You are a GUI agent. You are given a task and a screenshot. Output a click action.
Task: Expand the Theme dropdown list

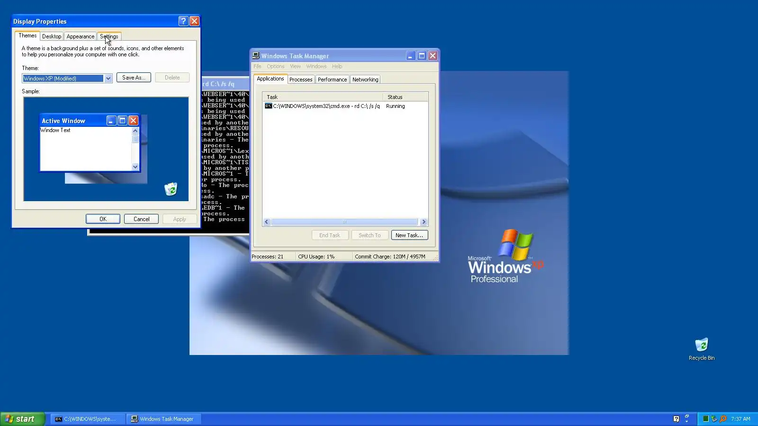click(108, 79)
